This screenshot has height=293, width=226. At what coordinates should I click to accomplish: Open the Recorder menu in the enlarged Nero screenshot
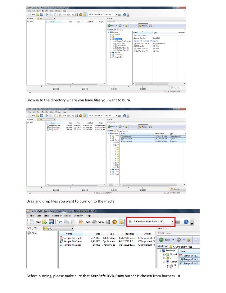[57, 216]
